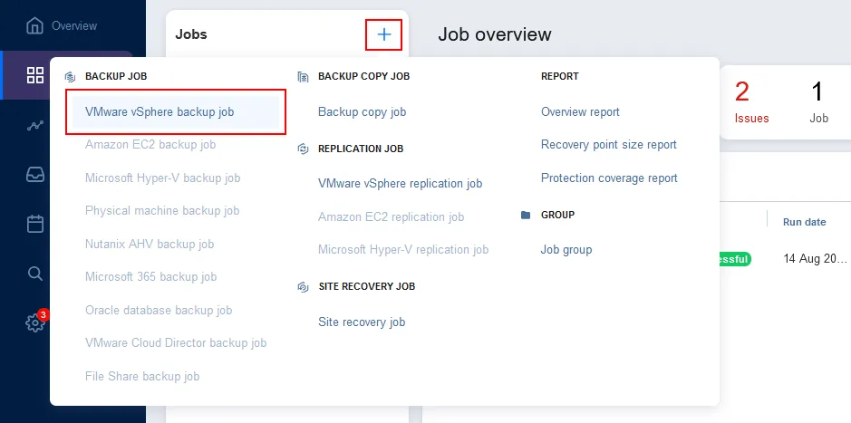851x423 pixels.
Task: Choose Backup copy job option
Action: tap(362, 112)
